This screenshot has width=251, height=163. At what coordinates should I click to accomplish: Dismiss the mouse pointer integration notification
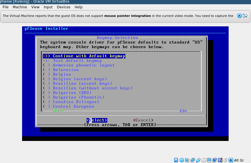pyautogui.click(x=239, y=16)
